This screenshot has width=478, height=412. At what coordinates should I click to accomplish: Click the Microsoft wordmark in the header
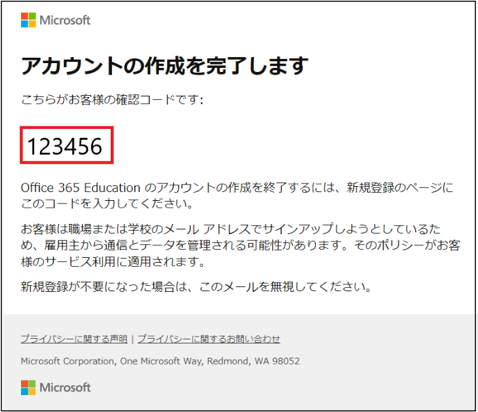point(65,20)
